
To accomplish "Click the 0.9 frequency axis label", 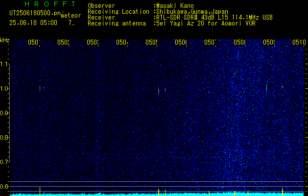I will click(4, 113).
